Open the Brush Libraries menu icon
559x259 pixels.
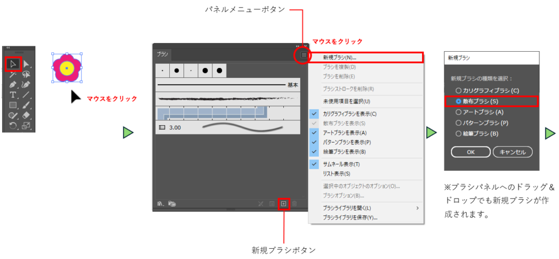pyautogui.click(x=161, y=203)
